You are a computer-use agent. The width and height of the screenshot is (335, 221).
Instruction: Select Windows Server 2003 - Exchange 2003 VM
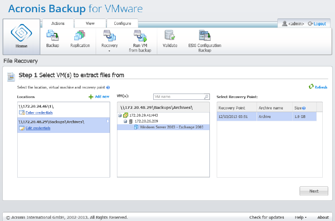[171, 127]
